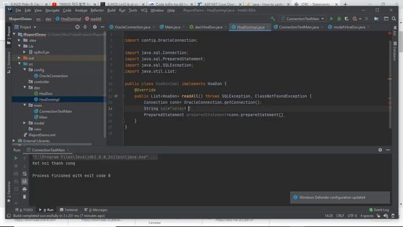Switch to the ConnectionTestMain.java tab
The height and width of the screenshot is (227, 403).
[298, 27]
